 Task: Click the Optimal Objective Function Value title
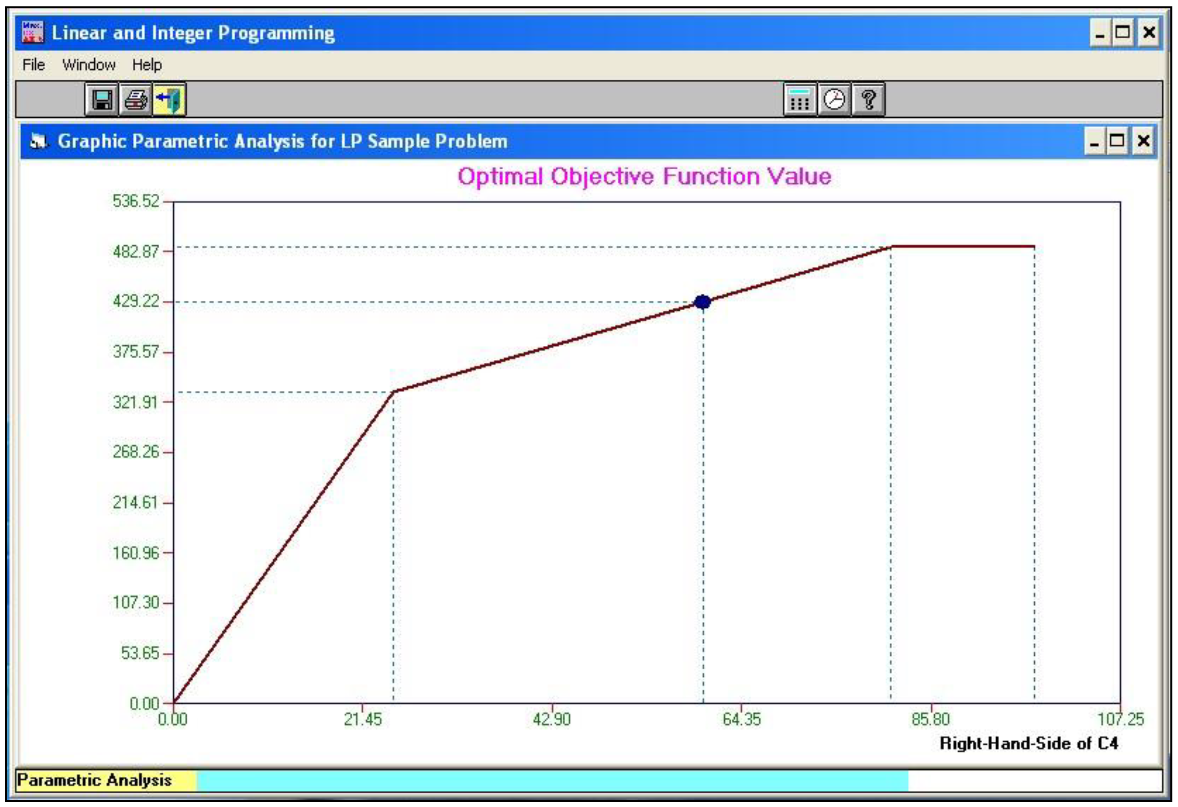(x=644, y=177)
